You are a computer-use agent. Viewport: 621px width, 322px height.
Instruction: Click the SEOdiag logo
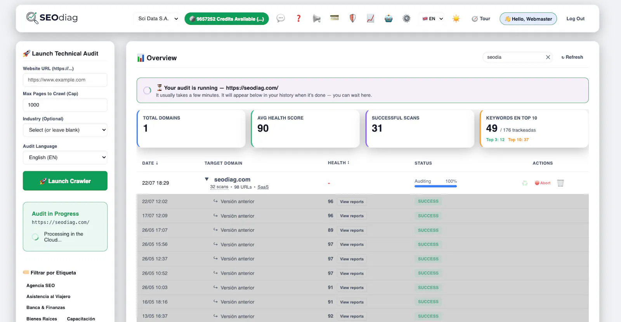click(52, 18)
